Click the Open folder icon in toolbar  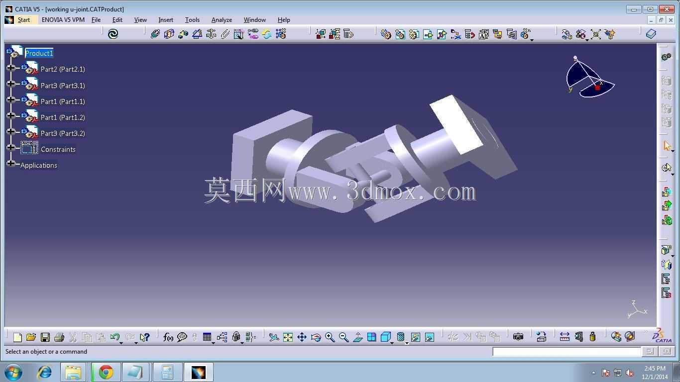[31, 337]
